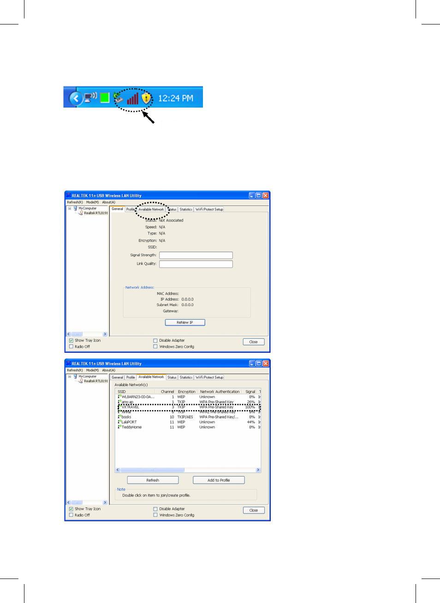
Task: Open Statistics tab in the General tab window
Action: (186, 209)
